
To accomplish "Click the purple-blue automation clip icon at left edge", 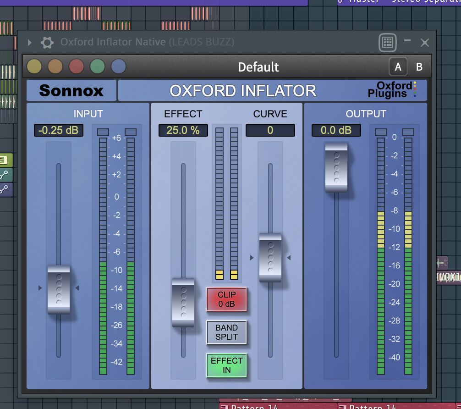I will (x=6, y=189).
